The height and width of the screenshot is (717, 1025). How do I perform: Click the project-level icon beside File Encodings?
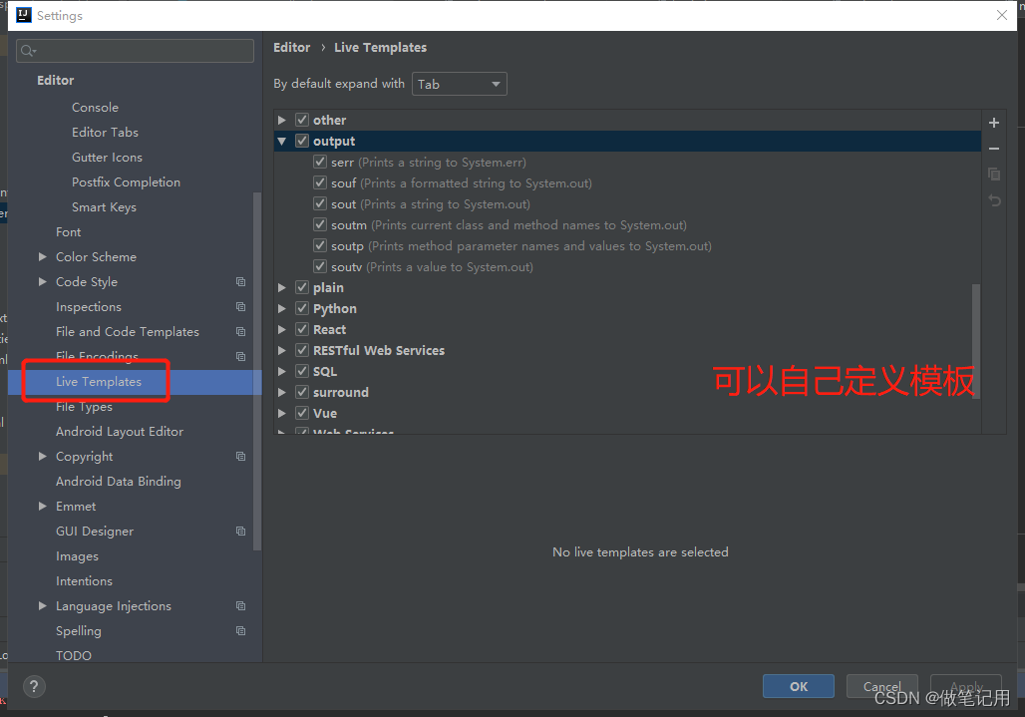(x=240, y=356)
